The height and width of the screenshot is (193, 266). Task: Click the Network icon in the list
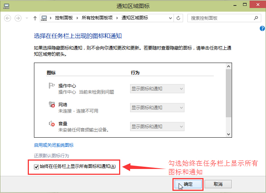51,105
